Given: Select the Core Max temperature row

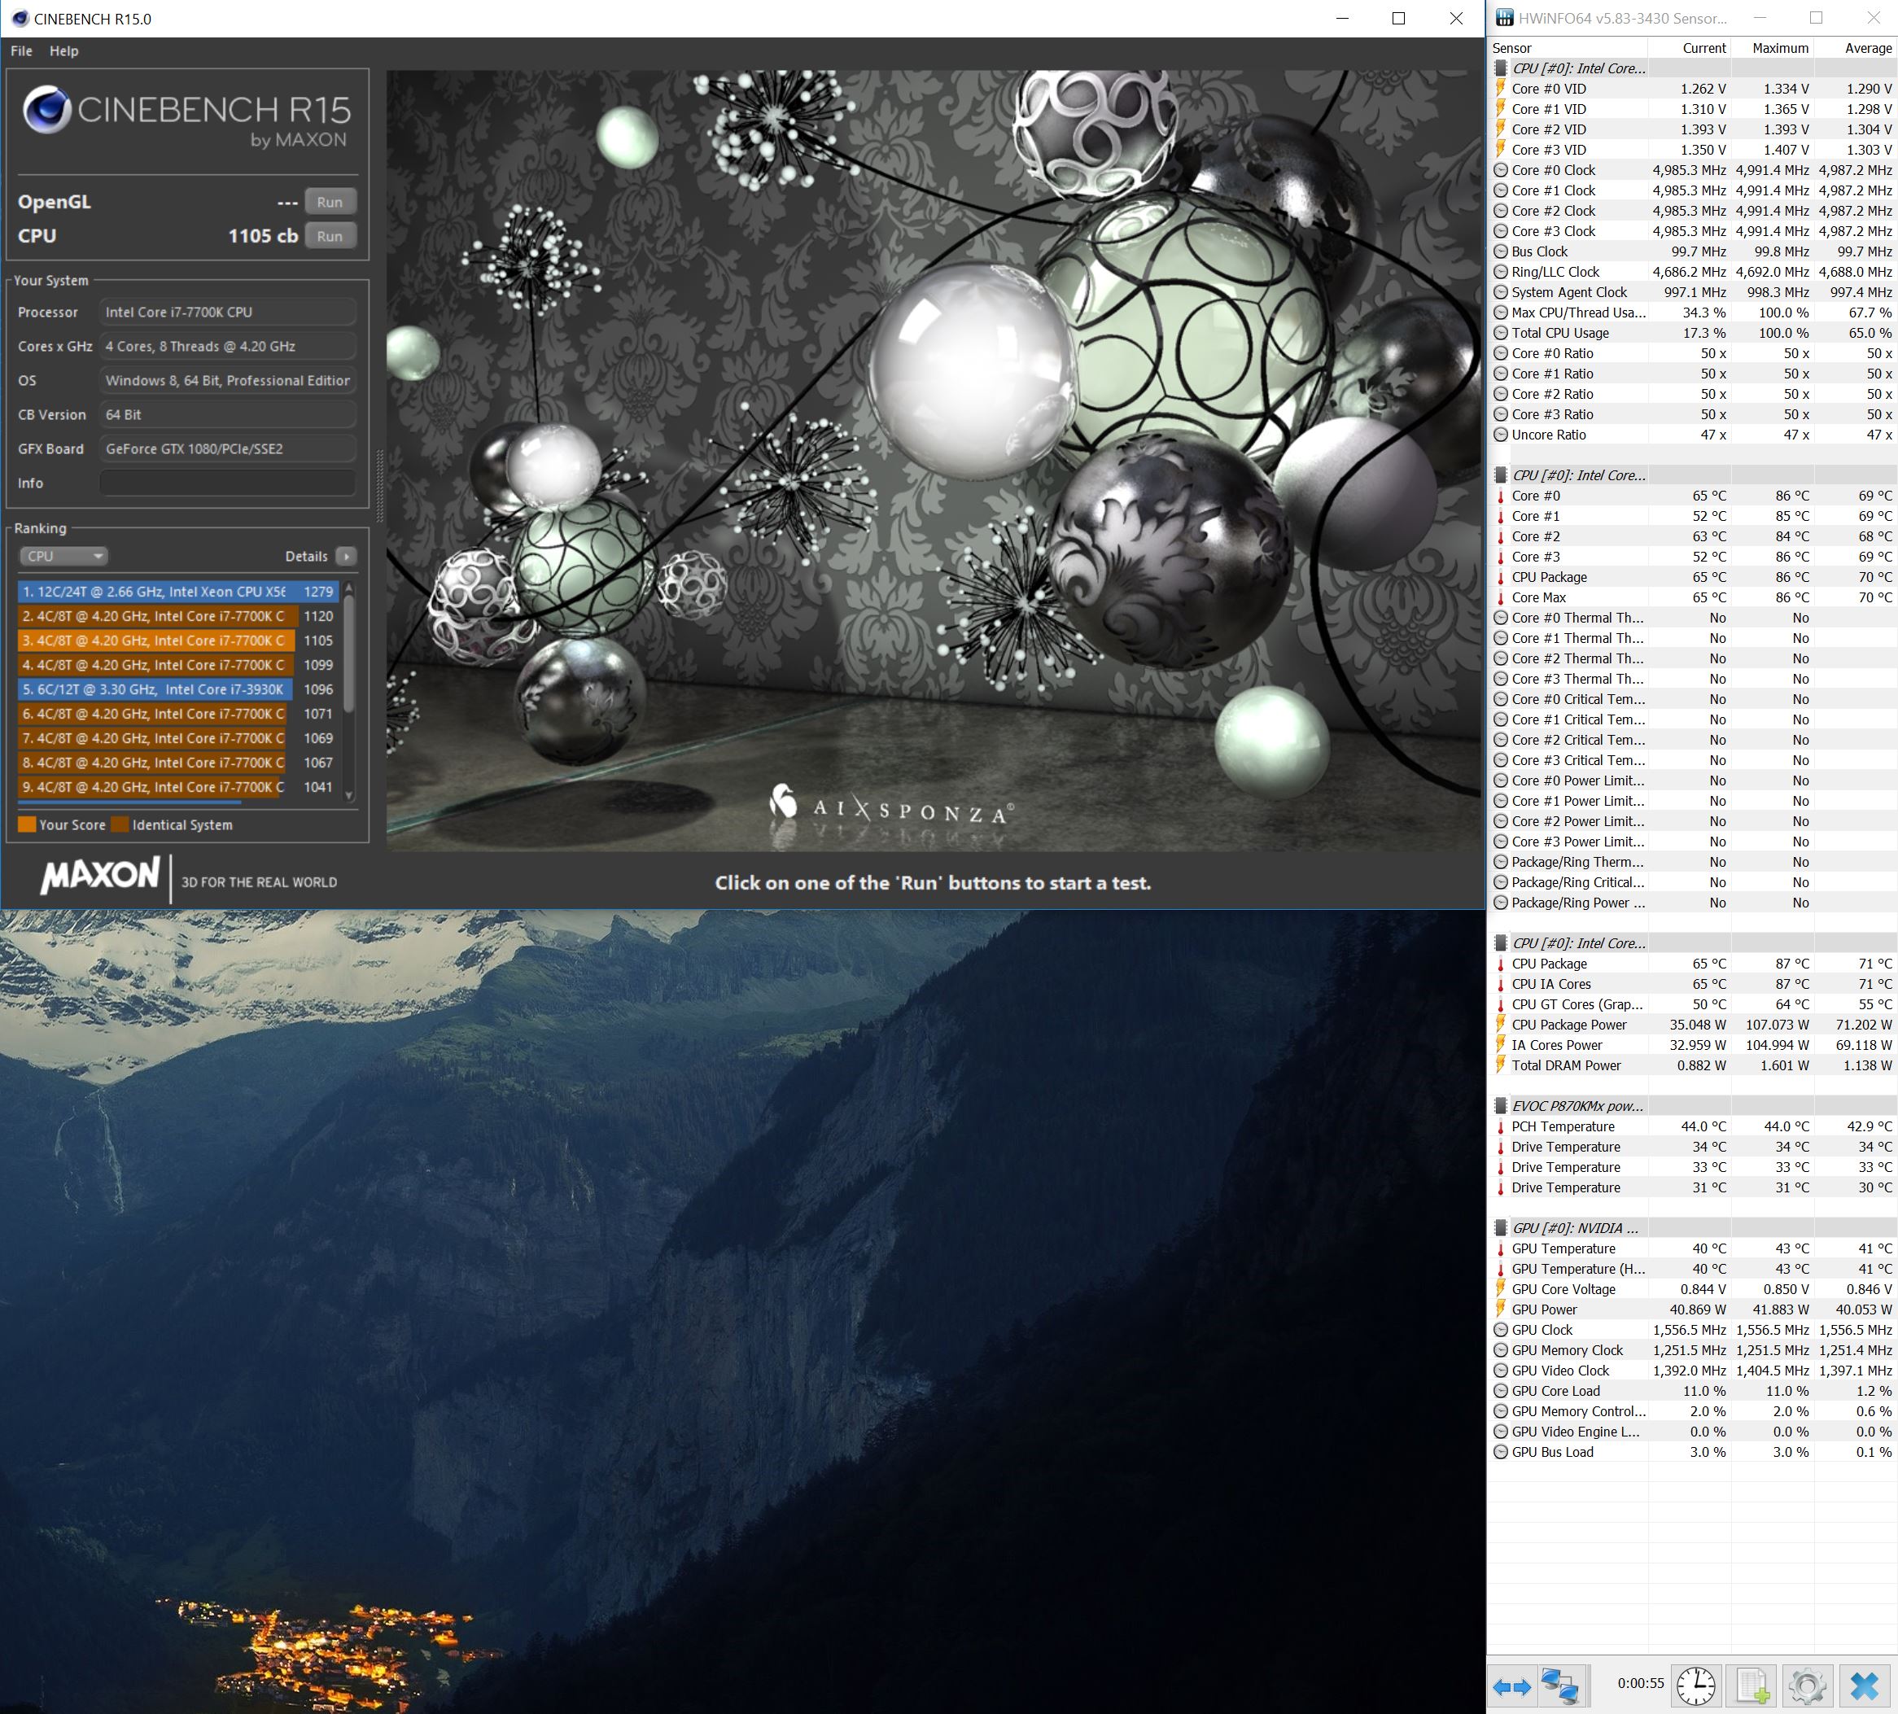Looking at the screenshot, I should click(1693, 597).
